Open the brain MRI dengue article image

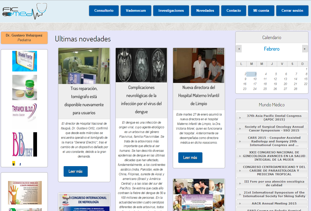coord(141,65)
